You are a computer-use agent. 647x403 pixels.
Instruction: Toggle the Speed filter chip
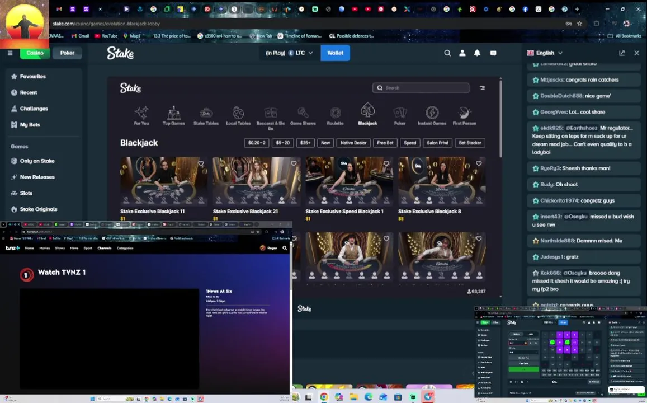410,143
